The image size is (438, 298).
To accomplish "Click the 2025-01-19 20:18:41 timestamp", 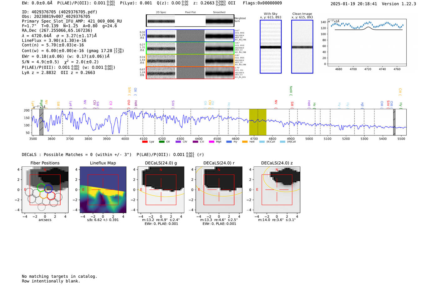I will (354, 4).
